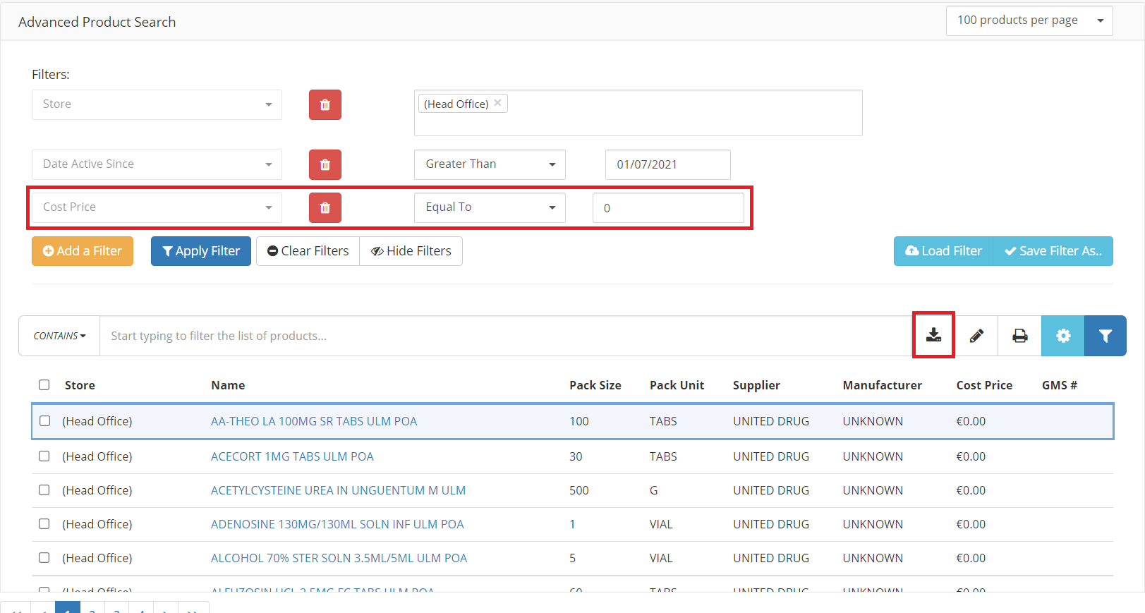Open the products per page dropdown
The height and width of the screenshot is (613, 1145).
tap(1029, 20)
